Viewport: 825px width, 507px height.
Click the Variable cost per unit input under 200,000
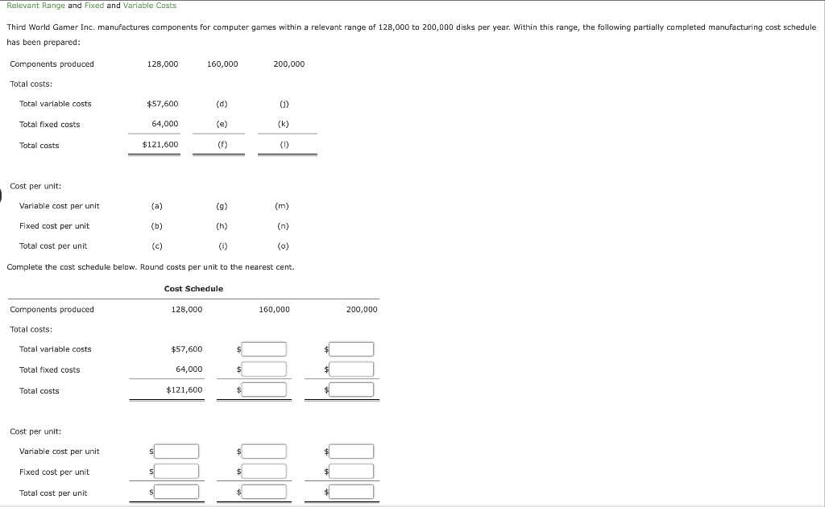click(x=352, y=451)
